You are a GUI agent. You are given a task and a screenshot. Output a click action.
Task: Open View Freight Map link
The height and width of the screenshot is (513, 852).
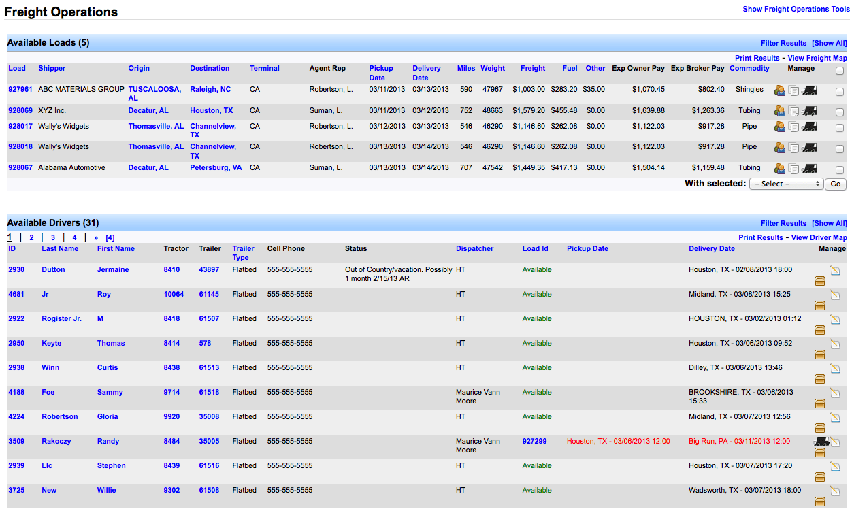tap(817, 59)
